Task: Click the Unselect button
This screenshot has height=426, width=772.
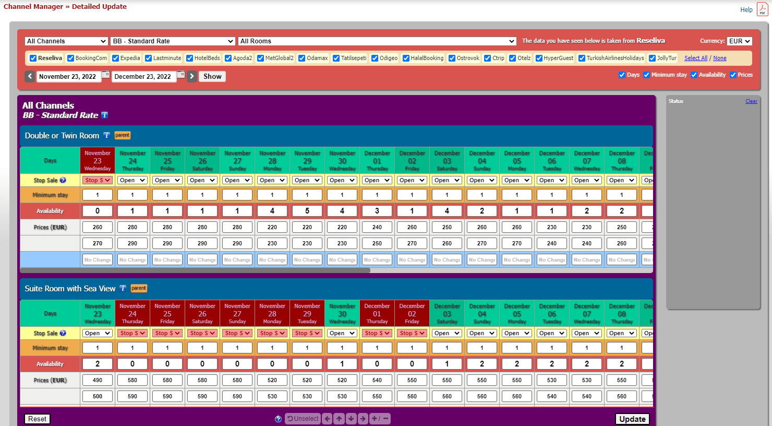Action: (303, 419)
